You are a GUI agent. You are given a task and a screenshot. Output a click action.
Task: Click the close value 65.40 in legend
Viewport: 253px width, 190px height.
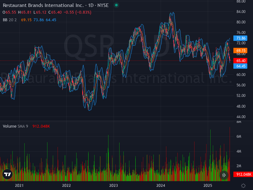pos(56,12)
